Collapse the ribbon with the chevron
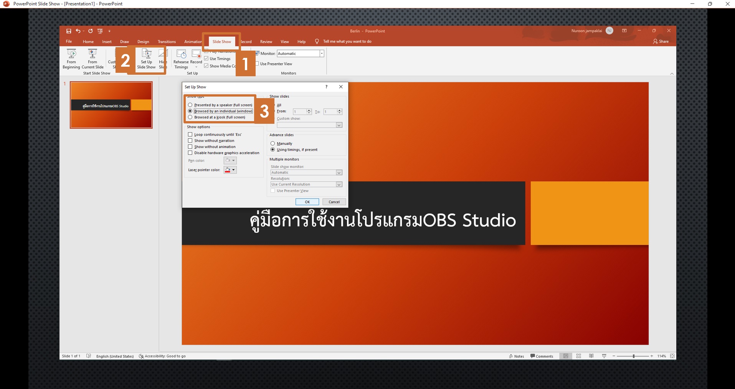Image resolution: width=735 pixels, height=389 pixels. coord(672,74)
